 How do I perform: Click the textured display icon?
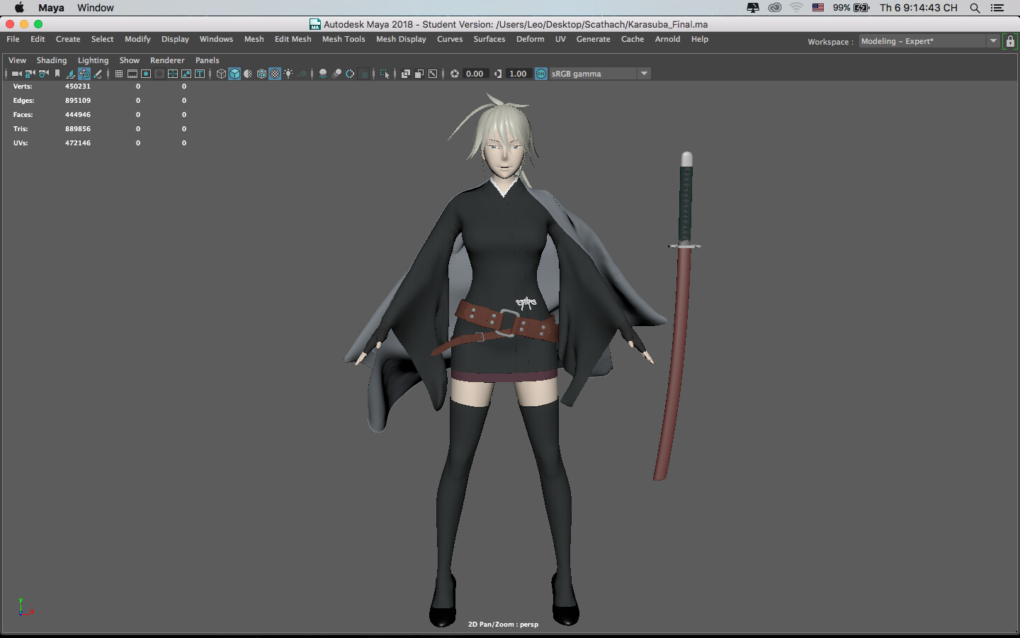pos(275,74)
